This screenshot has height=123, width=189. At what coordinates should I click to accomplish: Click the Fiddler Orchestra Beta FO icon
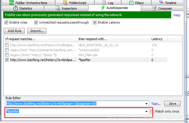pos(12,3)
